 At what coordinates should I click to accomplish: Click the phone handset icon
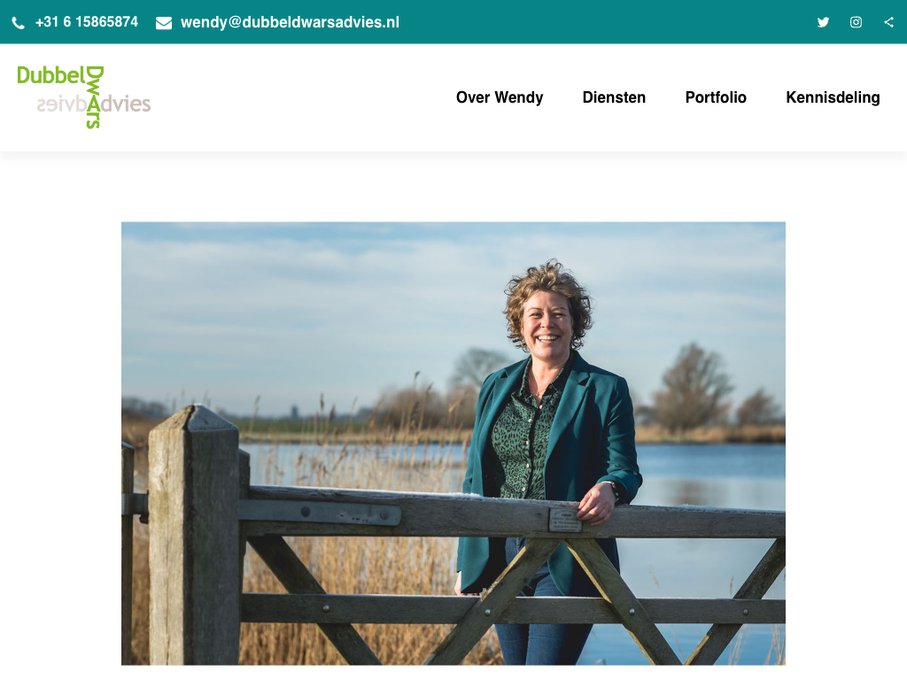point(19,22)
